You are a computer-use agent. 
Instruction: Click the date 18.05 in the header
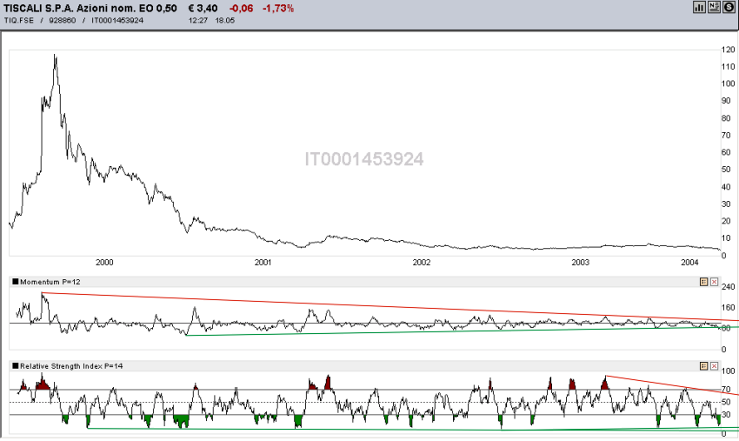[x=225, y=20]
